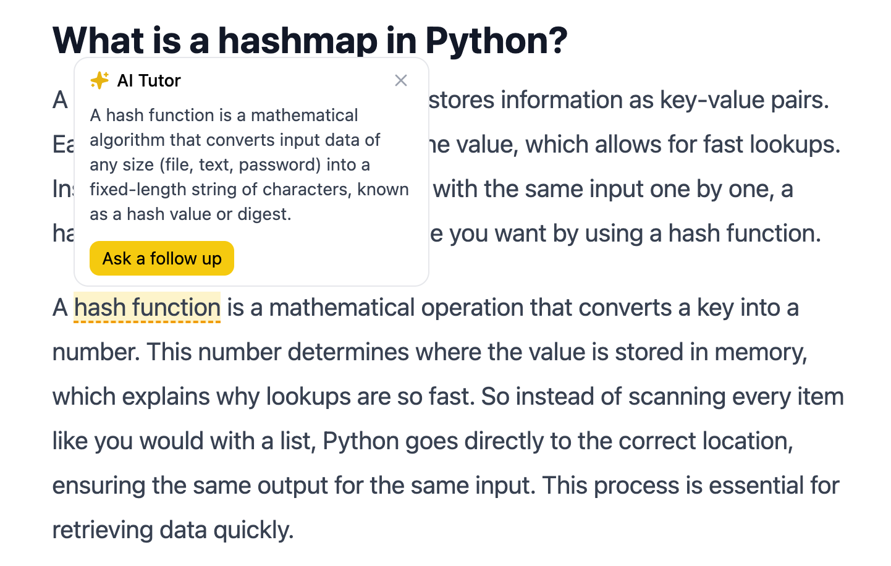
Task: Click "retrieving data quickly" at the paragraph end
Action: 173,530
